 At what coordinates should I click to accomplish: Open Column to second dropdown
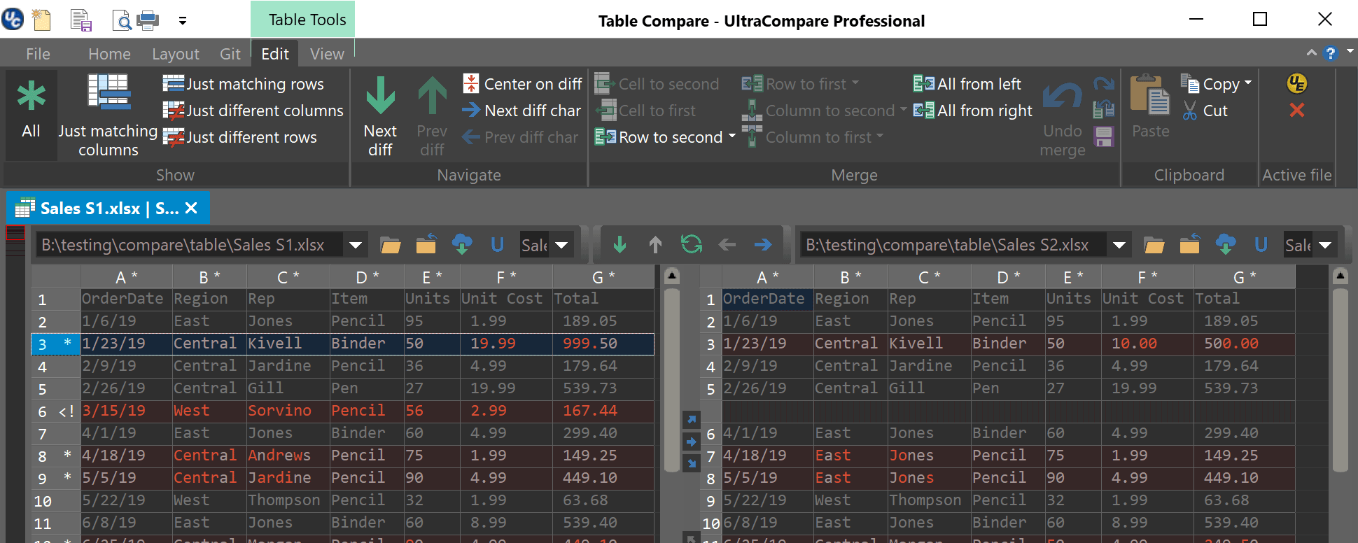point(824,111)
